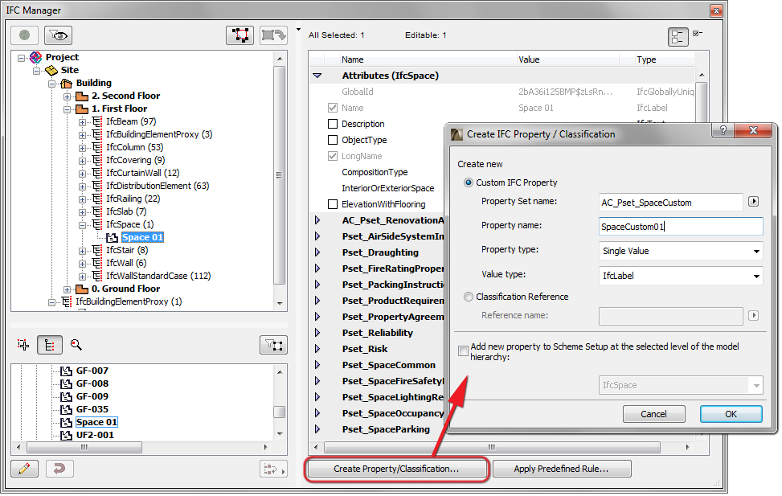Expand the IfcStair (8) tree node
The width and height of the screenshot is (782, 496).
point(82,251)
